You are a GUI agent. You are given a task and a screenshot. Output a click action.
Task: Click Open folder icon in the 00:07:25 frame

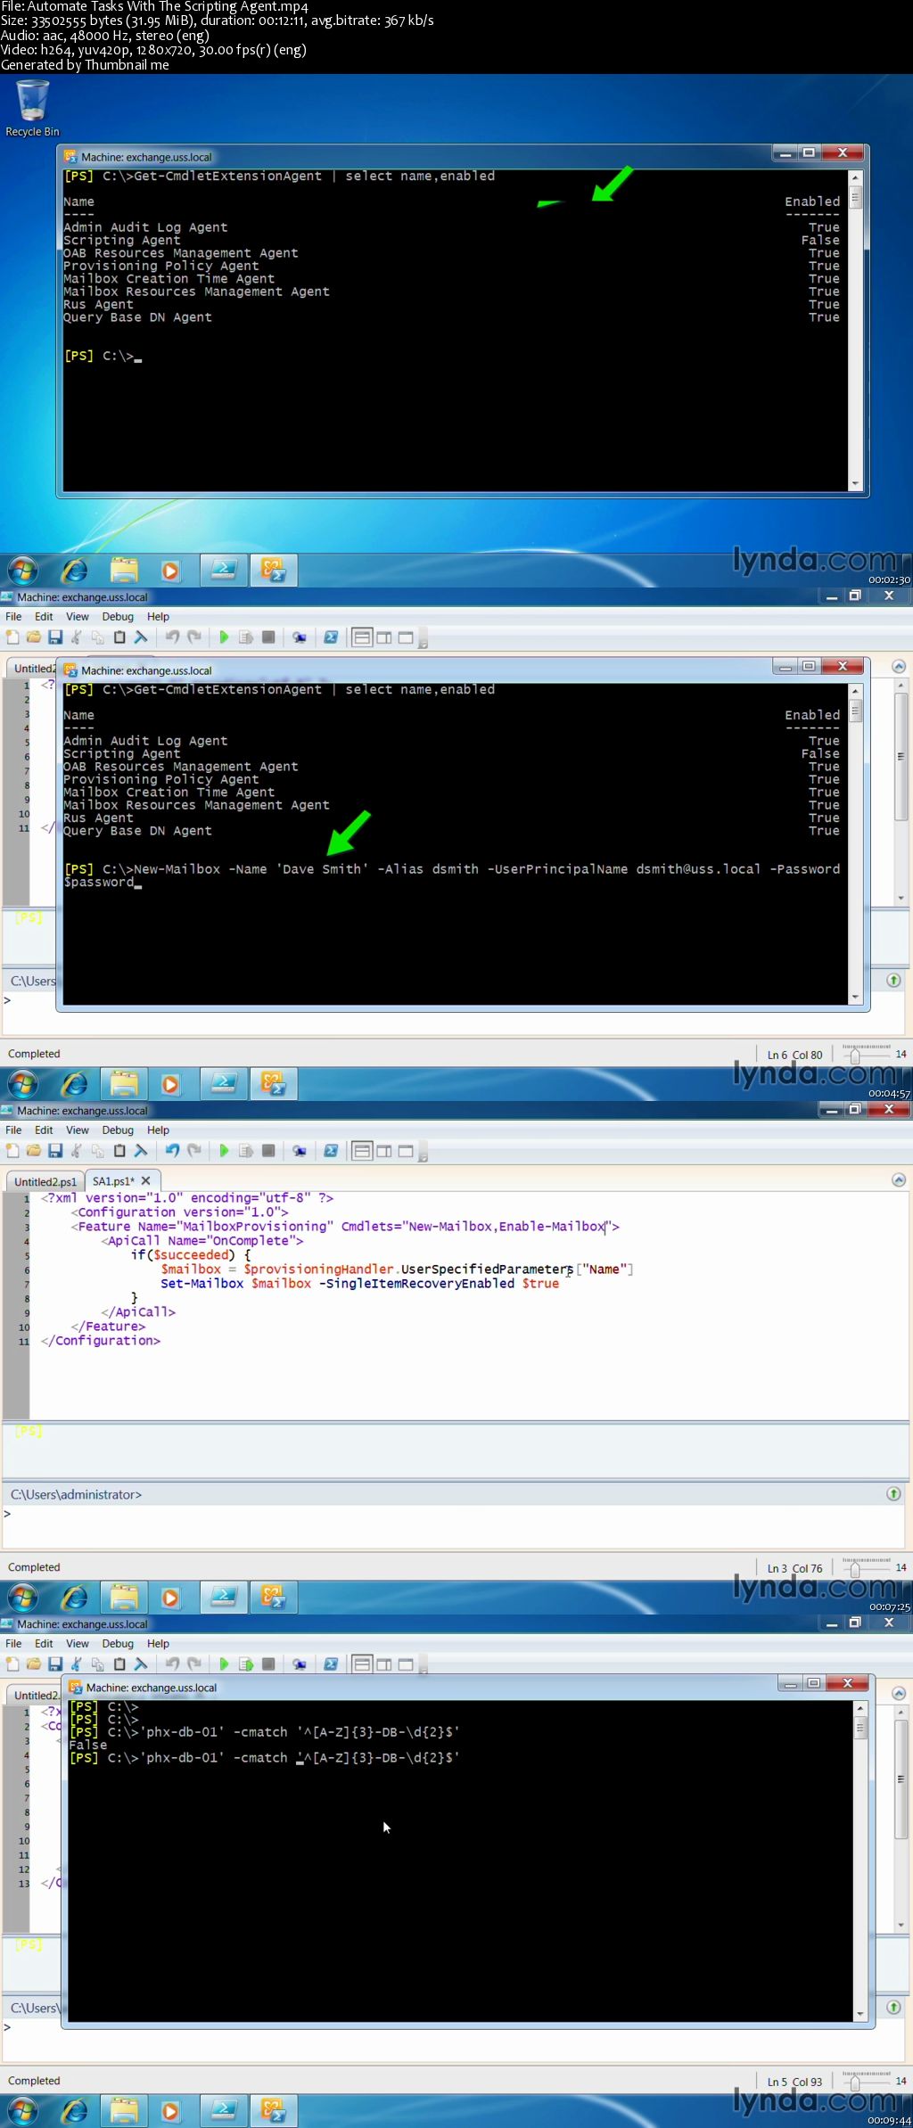click(34, 1151)
